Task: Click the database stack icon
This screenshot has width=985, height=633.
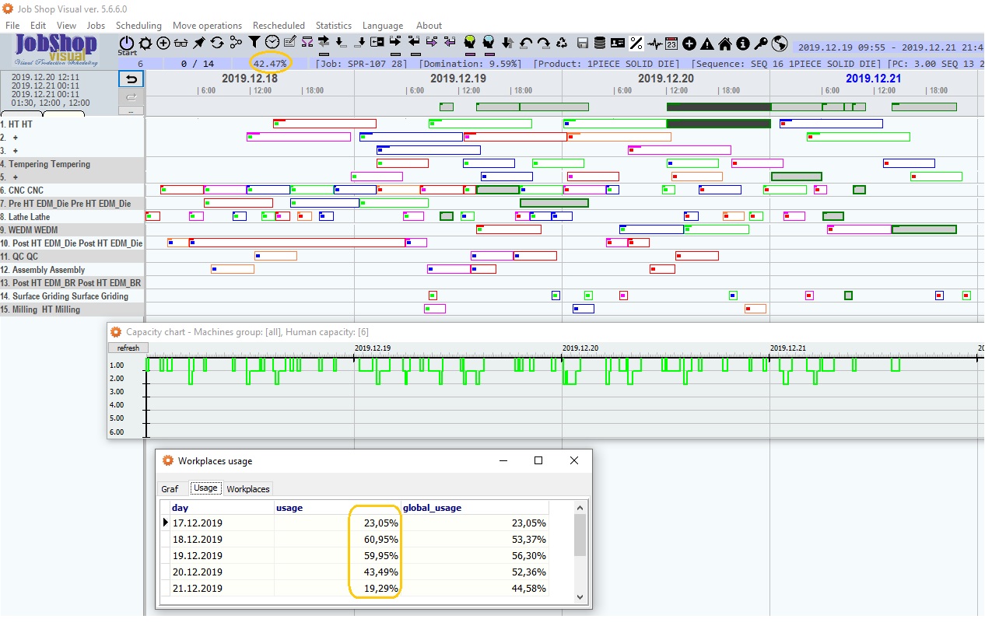Action: point(599,43)
